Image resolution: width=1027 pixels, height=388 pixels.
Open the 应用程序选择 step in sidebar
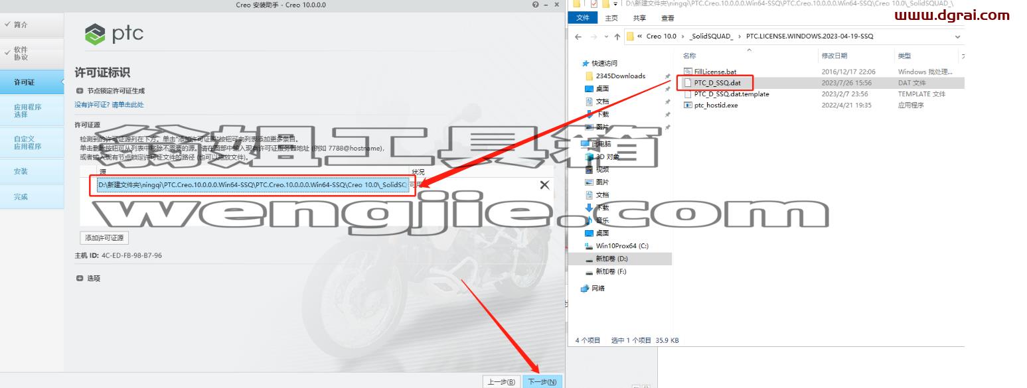point(32,110)
